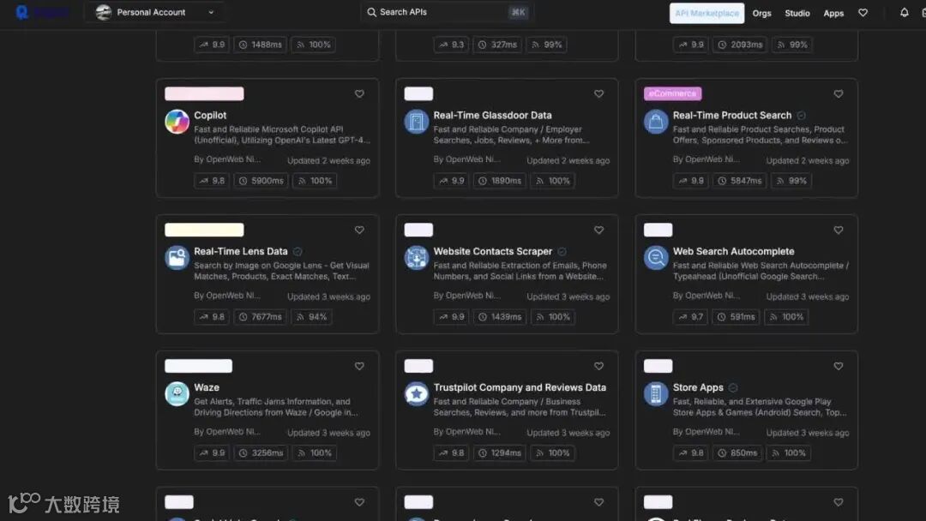926x521 pixels.
Task: Open Real-Time Lens Data title link
Action: pos(240,251)
